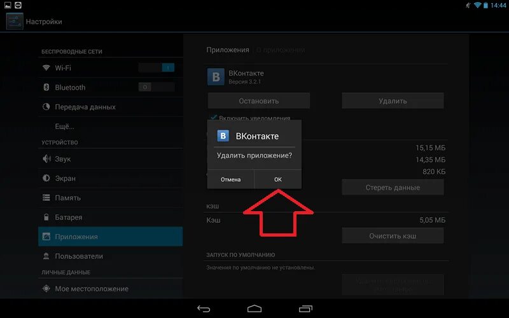Click the Настройки title text

[x=44, y=22]
